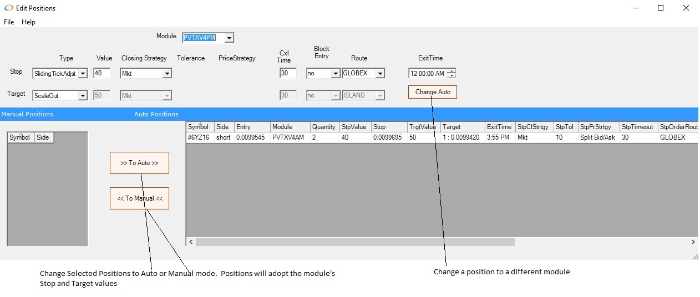Image resolution: width=700 pixels, height=297 pixels.
Task: Open the Stop Block Entry dropdown
Action: click(x=335, y=73)
